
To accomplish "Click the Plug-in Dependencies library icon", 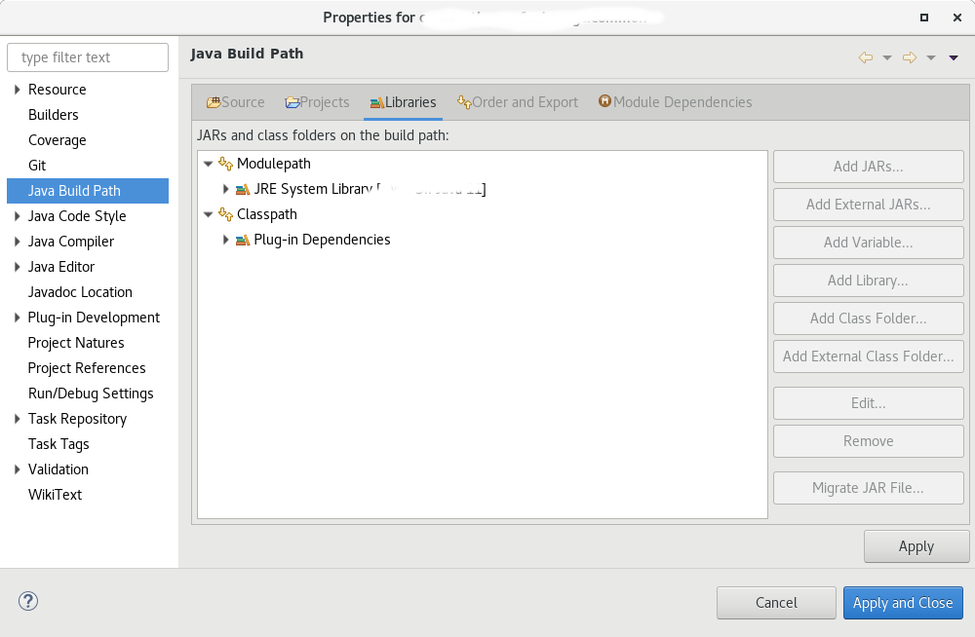I will pyautogui.click(x=243, y=240).
